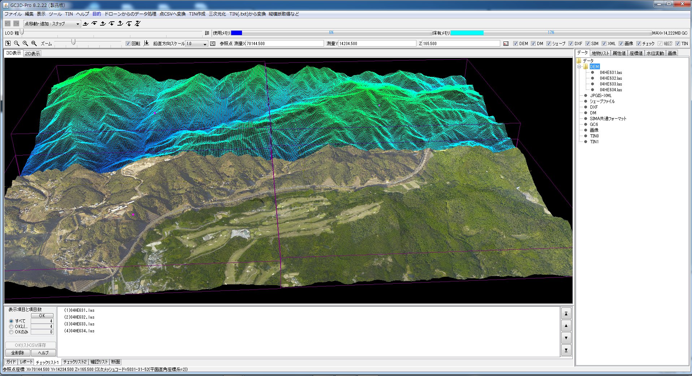Click the ヘルプ button in checklist panel
The image size is (692, 376).
(x=43, y=353)
